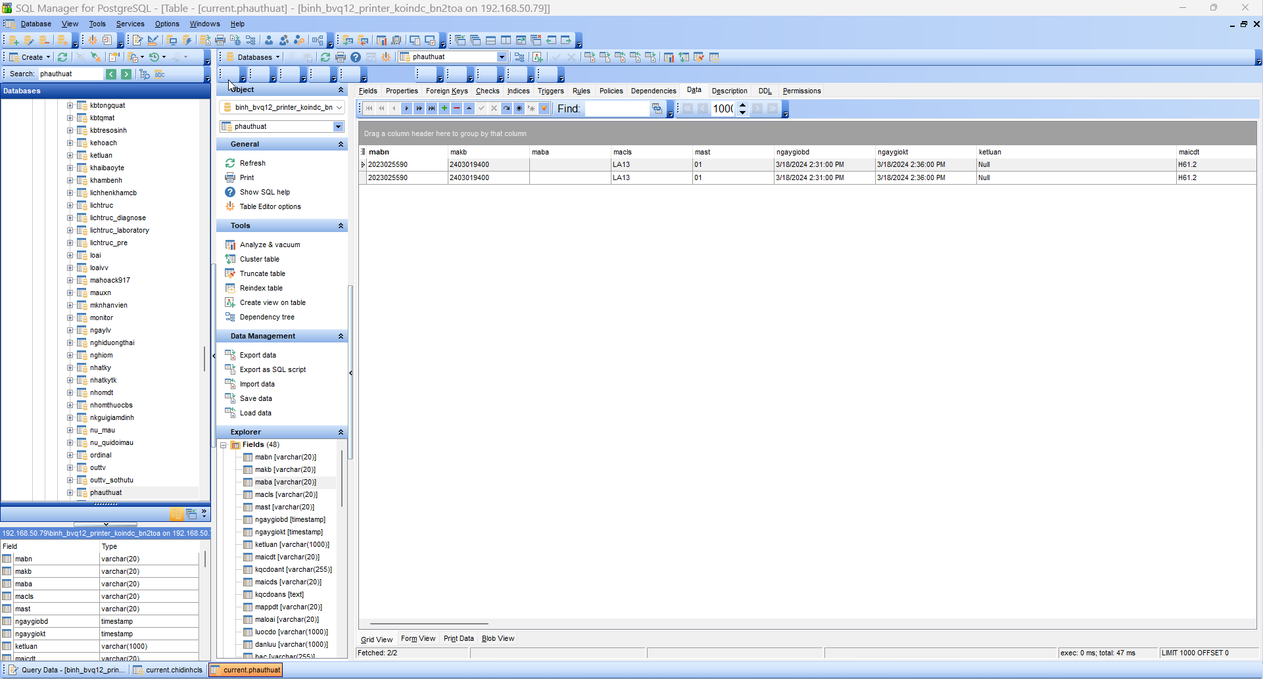Click the Register Database icon in the main toolbar
This screenshot has width=1263, height=679.
[x=14, y=41]
